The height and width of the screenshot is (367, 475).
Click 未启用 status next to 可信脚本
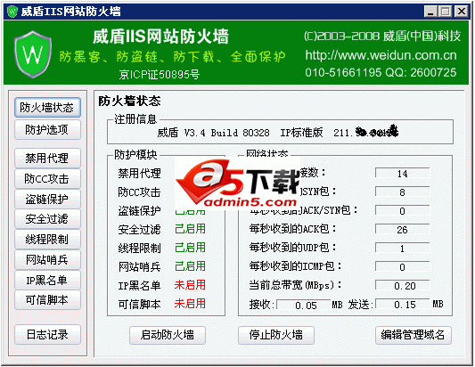click(190, 304)
